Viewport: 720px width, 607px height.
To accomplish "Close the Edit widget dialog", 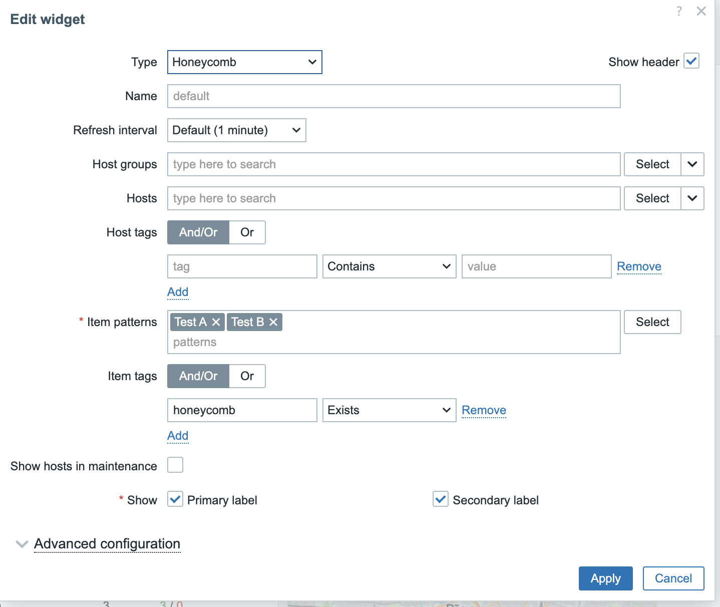I will [701, 11].
